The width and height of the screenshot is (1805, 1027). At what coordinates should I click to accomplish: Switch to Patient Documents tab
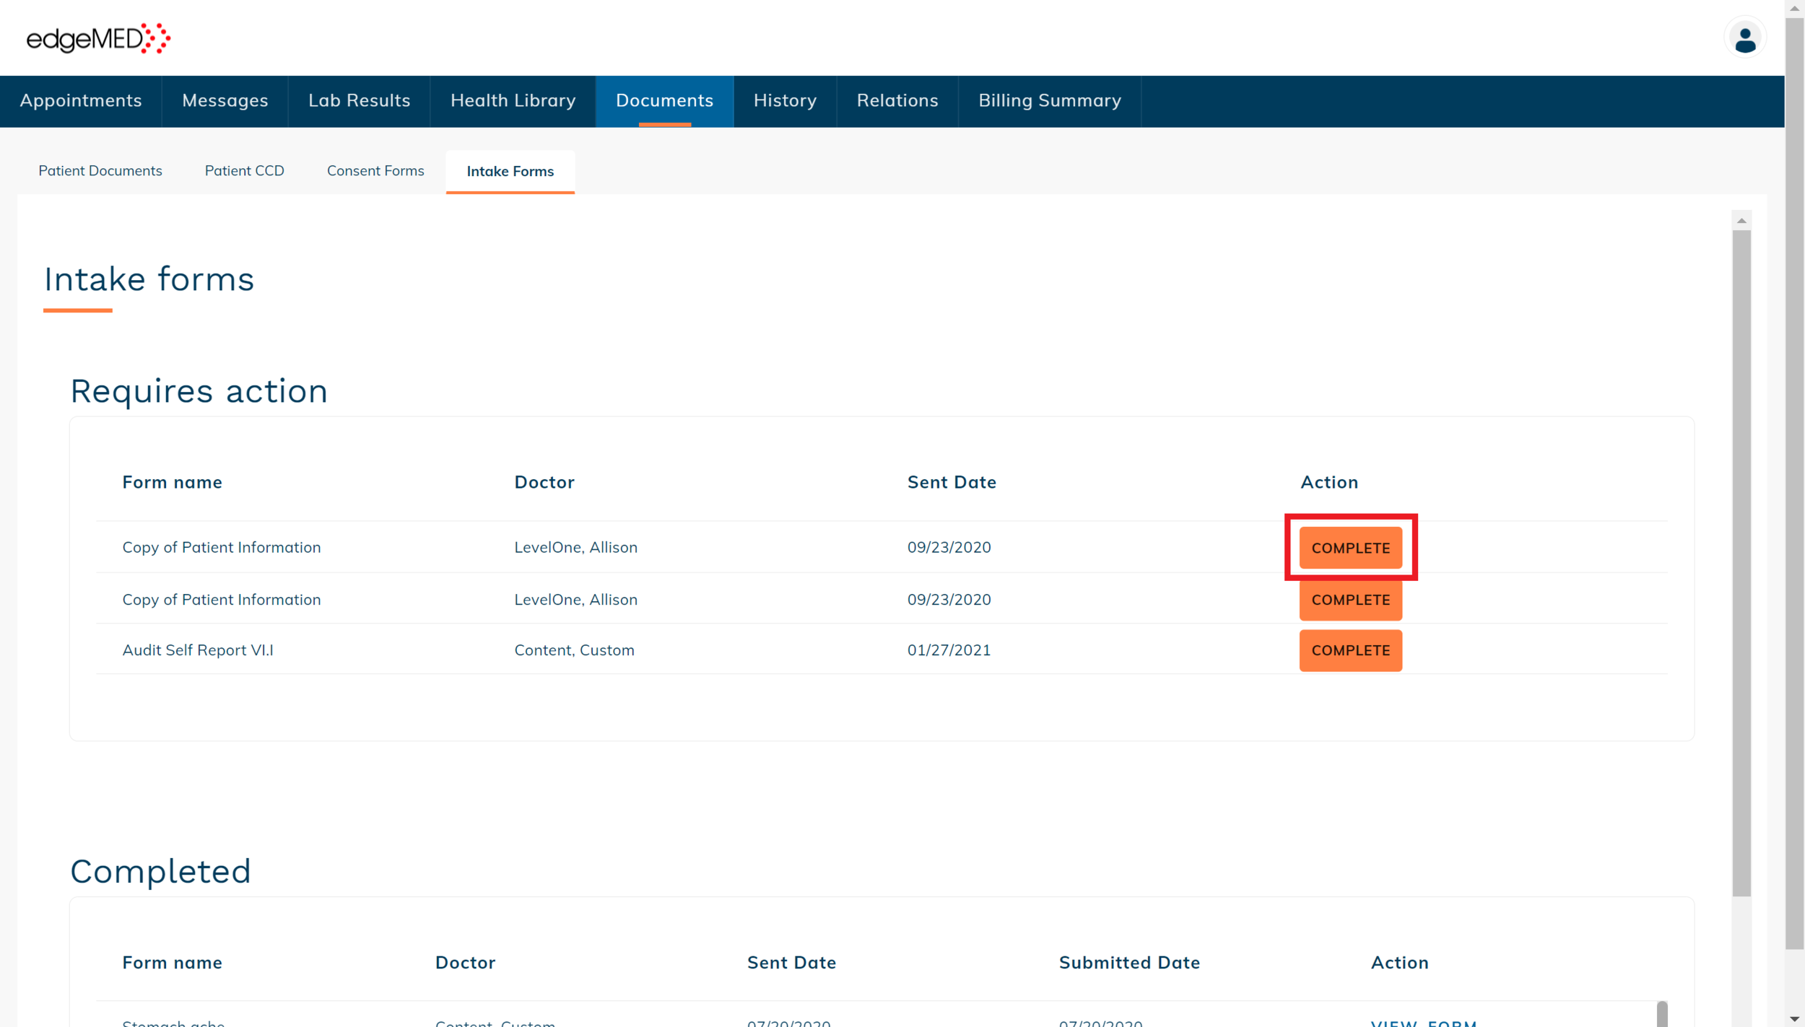coord(100,171)
